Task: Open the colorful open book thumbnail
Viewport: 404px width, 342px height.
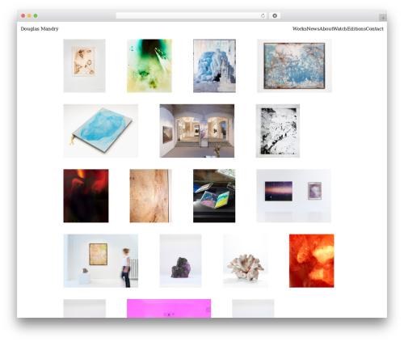Action: (214, 196)
